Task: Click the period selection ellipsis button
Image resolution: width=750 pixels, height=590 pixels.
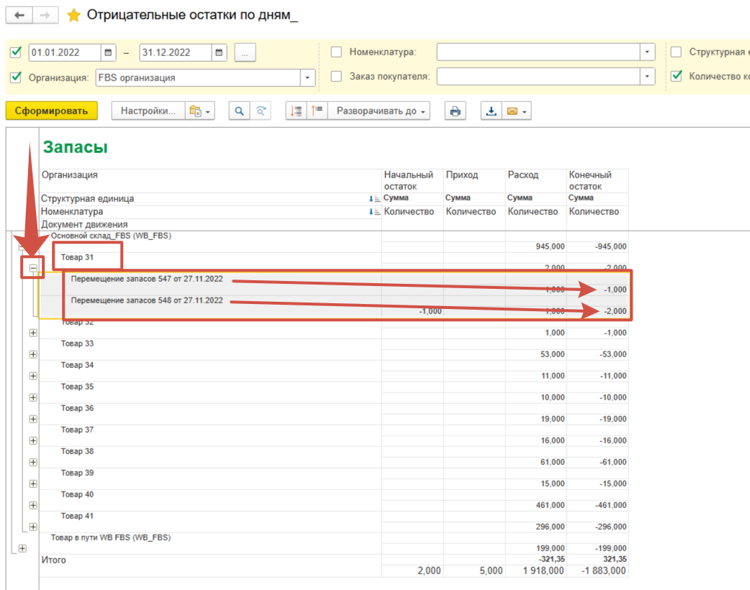Action: [x=245, y=52]
